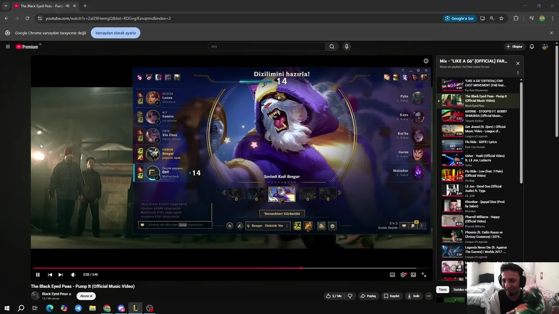Enter fullscreen mode on the player
Viewport: 559px width, 314px height.
424,275
